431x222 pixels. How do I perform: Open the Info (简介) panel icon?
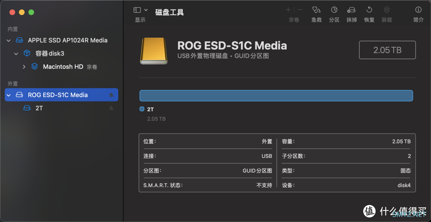418,10
